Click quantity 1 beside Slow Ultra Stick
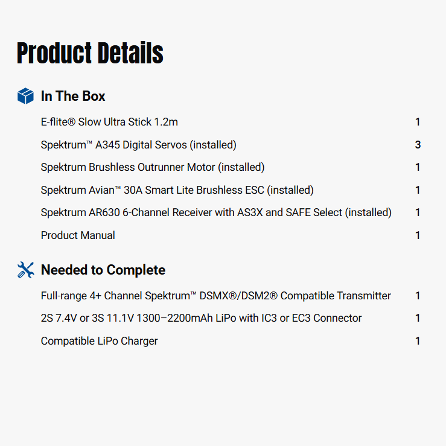Viewport: 446px width, 446px height. pos(418,122)
